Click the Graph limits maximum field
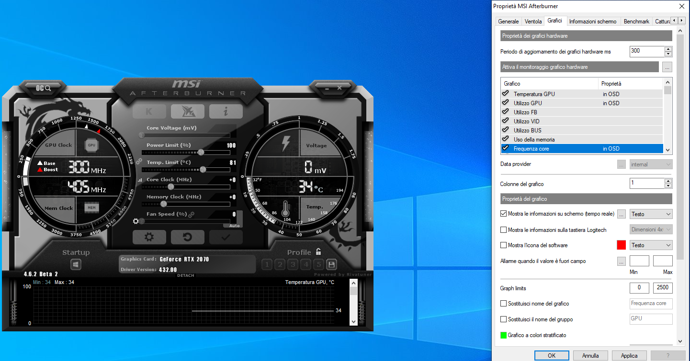This screenshot has height=361, width=690. click(x=663, y=288)
